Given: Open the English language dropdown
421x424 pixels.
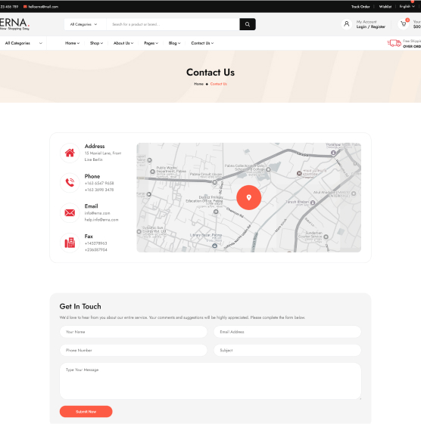Looking at the screenshot, I should pyautogui.click(x=407, y=7).
